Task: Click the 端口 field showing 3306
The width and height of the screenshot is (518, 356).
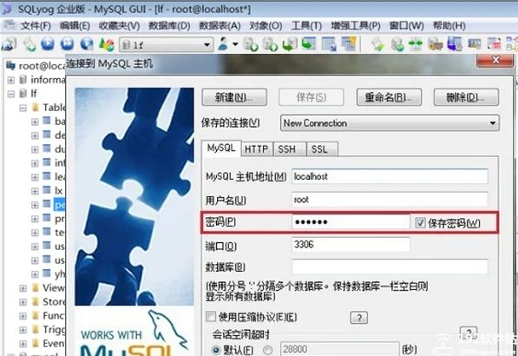Action: (351, 245)
